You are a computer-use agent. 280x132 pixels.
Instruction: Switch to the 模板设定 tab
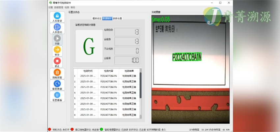coord(97,18)
